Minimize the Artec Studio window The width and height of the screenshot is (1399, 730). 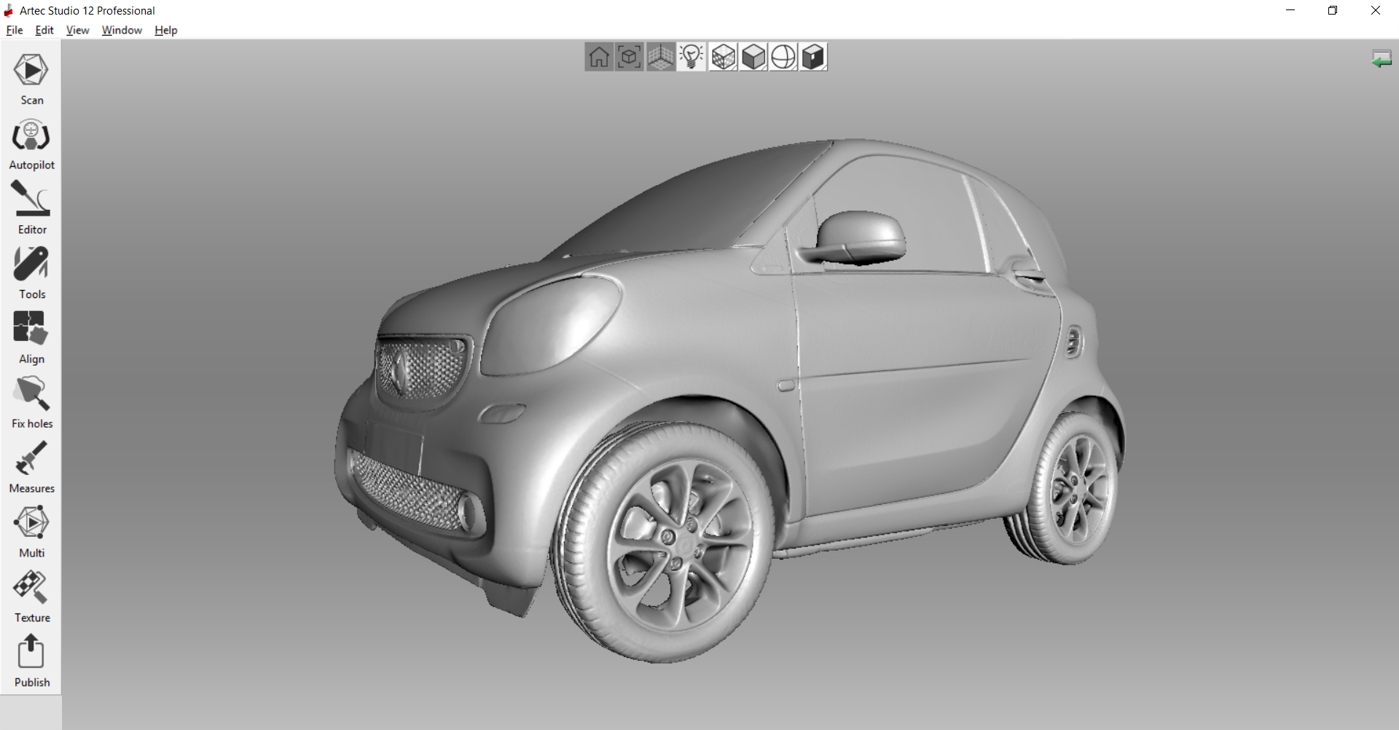[1290, 10]
